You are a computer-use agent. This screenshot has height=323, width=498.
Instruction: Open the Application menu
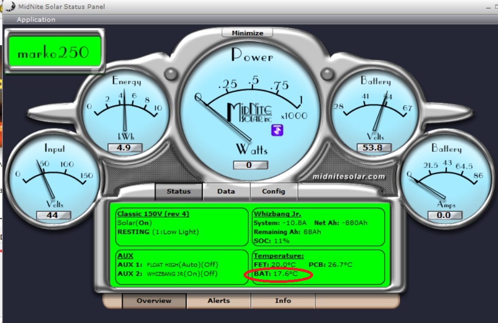[x=36, y=20]
